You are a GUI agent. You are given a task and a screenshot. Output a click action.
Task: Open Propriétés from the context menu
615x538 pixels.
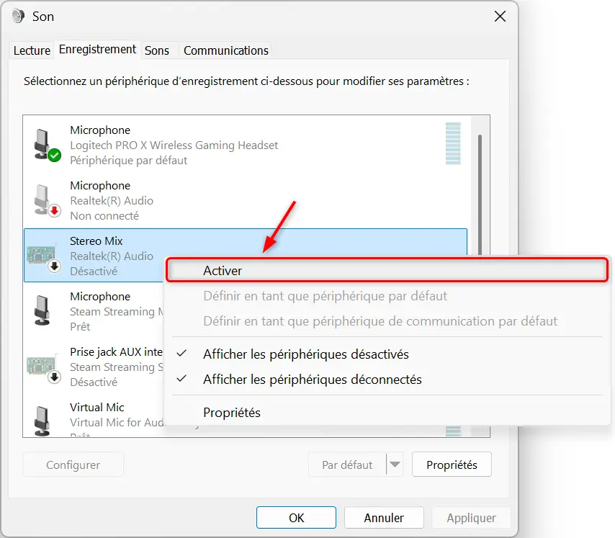pos(232,413)
